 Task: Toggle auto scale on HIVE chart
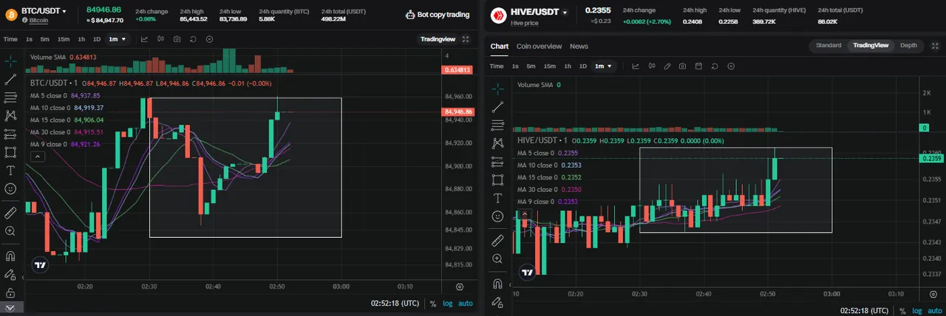pyautogui.click(x=934, y=311)
